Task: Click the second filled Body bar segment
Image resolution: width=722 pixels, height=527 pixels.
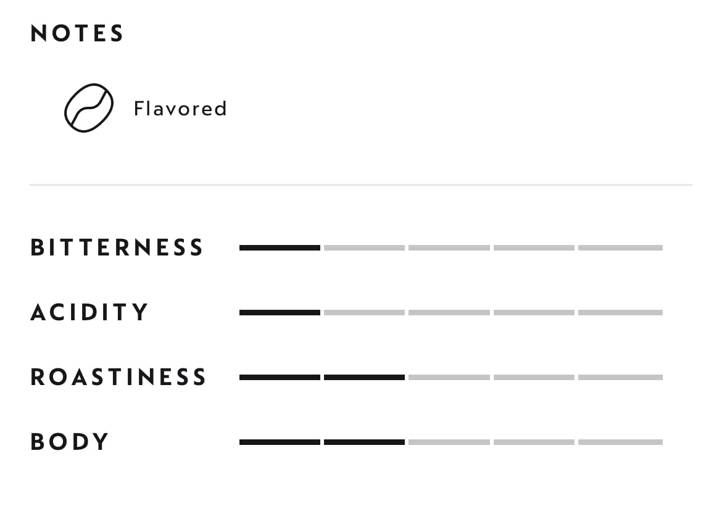Action: point(364,442)
